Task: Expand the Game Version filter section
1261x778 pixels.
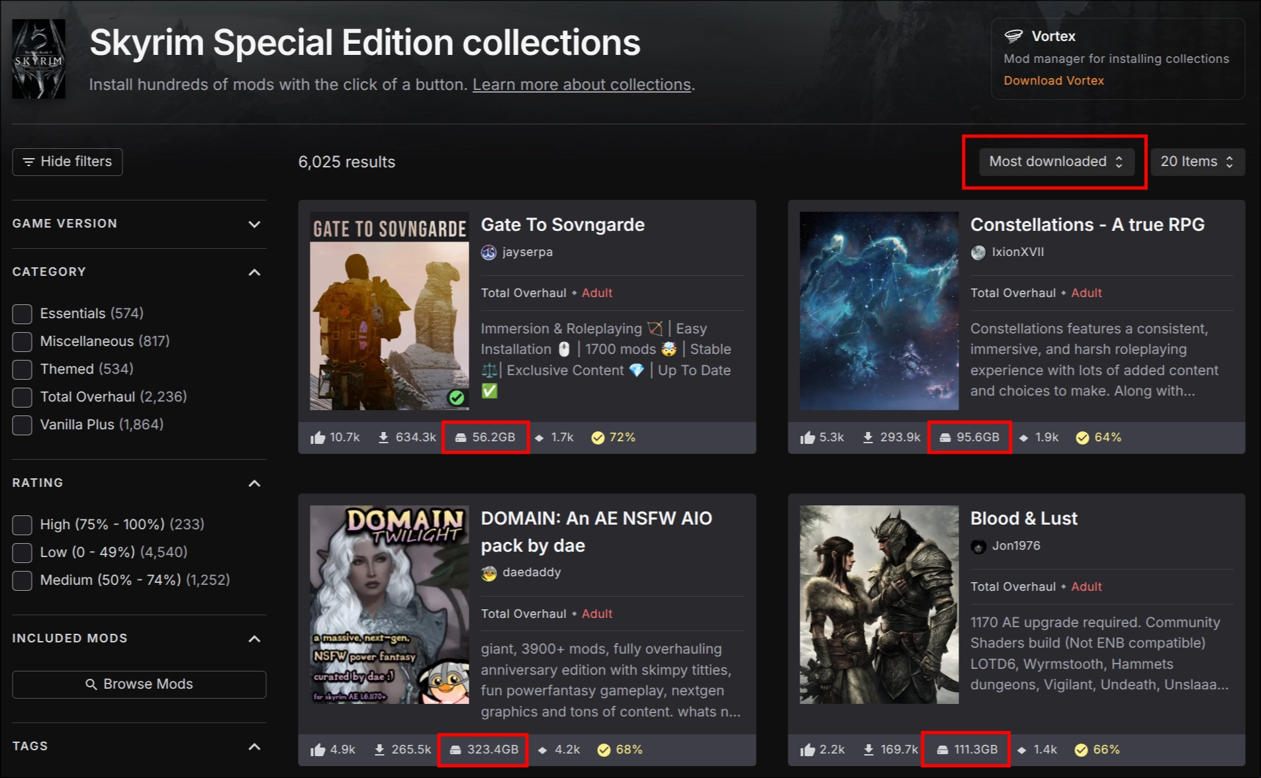Action: tap(254, 224)
